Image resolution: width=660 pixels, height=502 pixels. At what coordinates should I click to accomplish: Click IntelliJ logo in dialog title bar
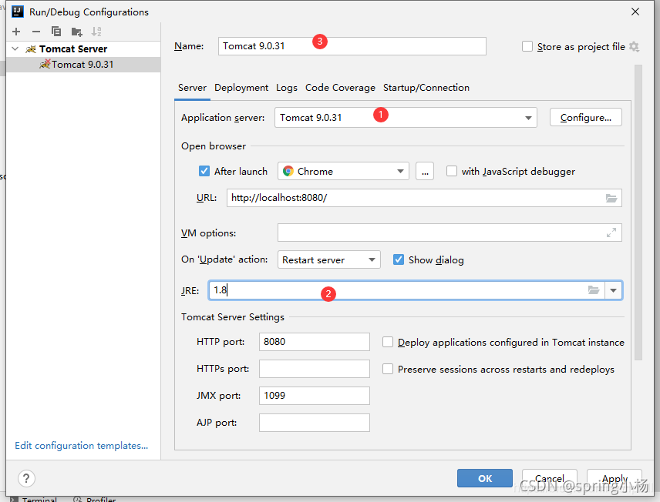18,12
